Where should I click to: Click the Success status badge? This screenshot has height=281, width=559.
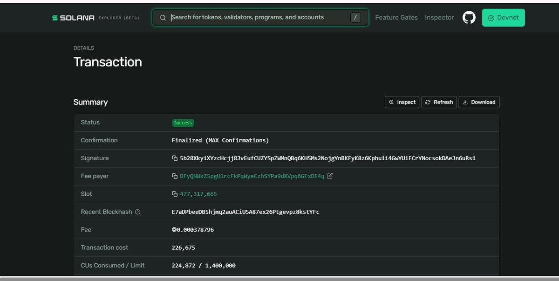coord(183,123)
